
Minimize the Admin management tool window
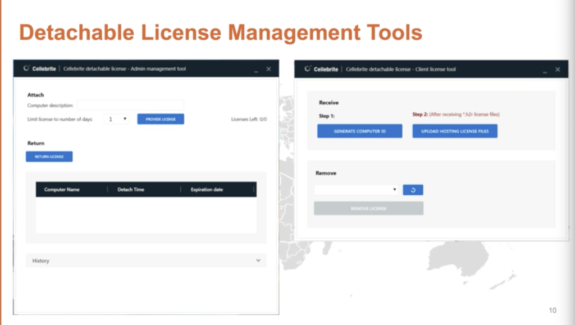tap(256, 70)
